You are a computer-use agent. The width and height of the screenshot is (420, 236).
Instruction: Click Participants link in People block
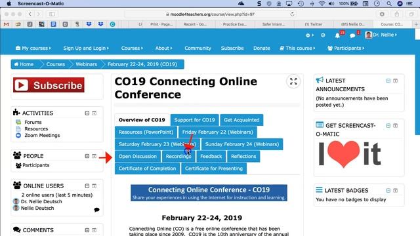[36, 165]
